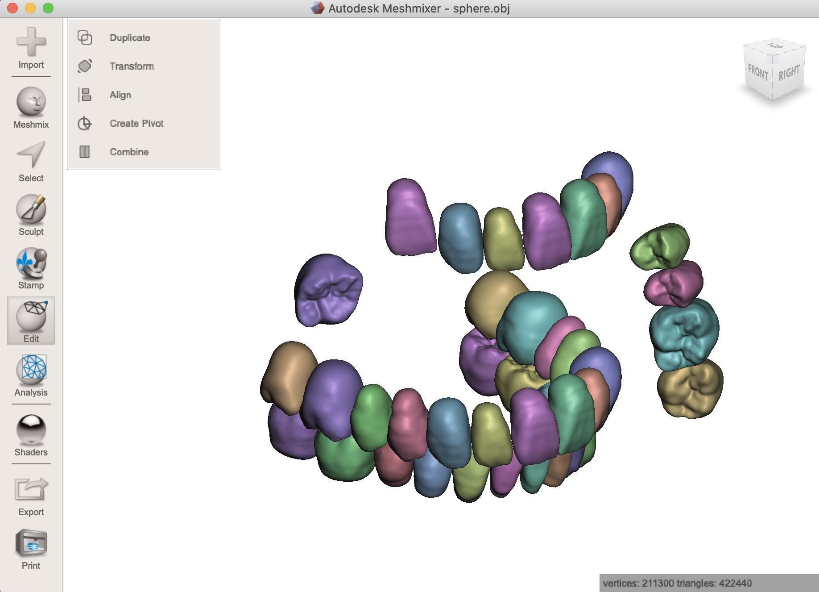Viewport: 819px width, 592px height.
Task: Choose Duplicate from the Edit menu
Action: (144, 38)
